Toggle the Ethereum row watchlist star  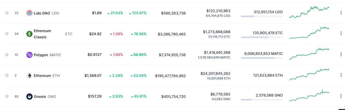pos(7,75)
